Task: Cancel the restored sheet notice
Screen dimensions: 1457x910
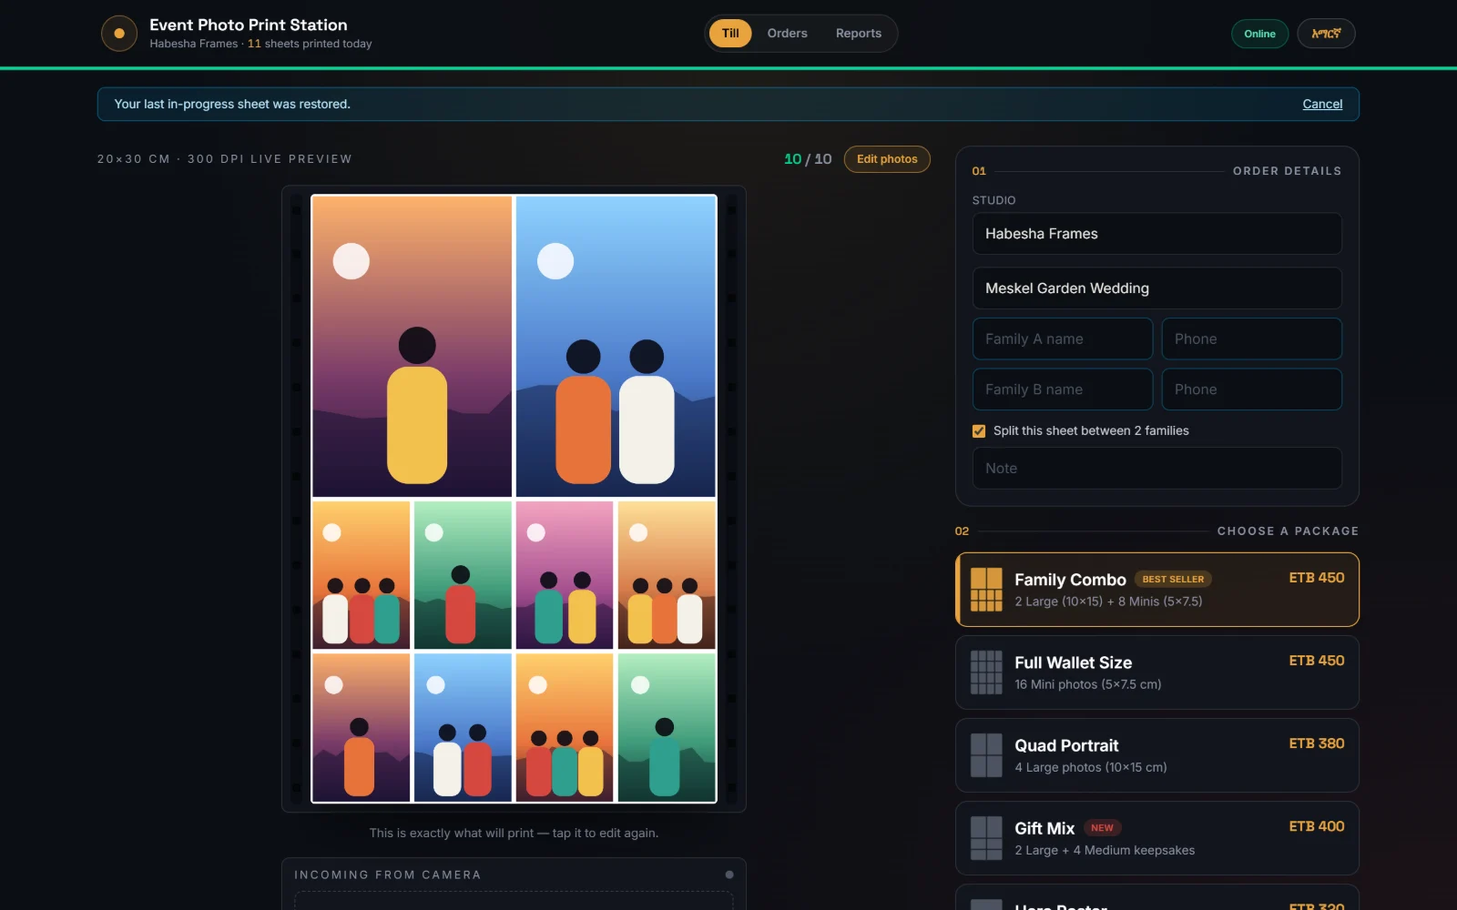Action: [1322, 105]
